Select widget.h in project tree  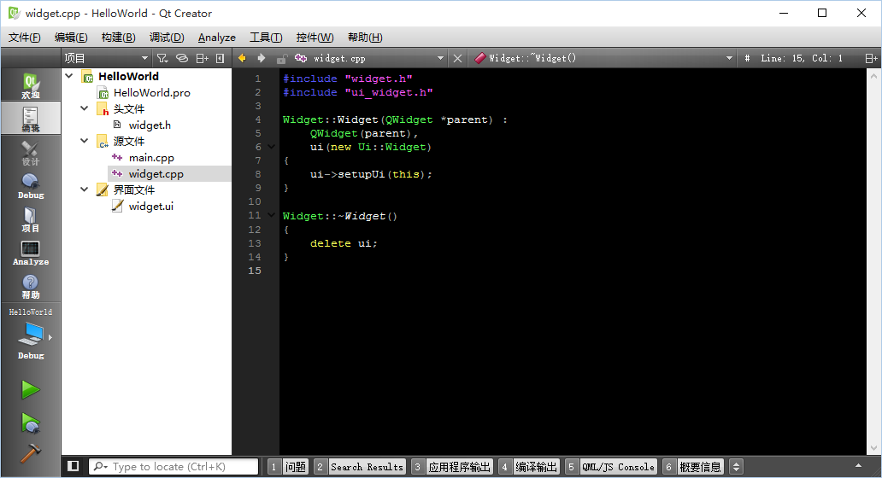click(x=150, y=125)
